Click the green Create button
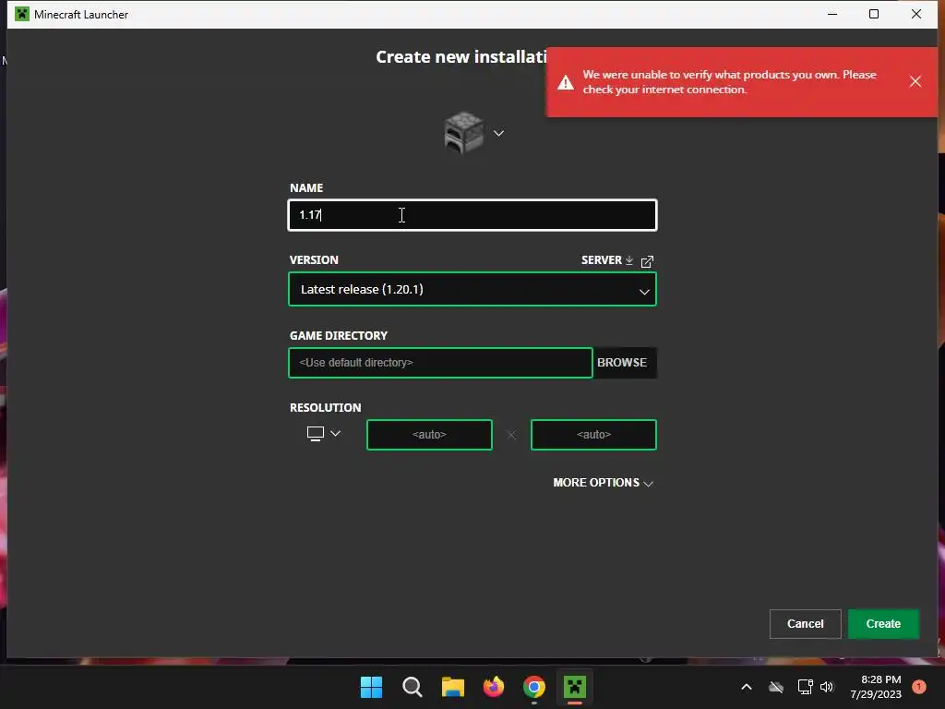945x709 pixels. coord(883,624)
